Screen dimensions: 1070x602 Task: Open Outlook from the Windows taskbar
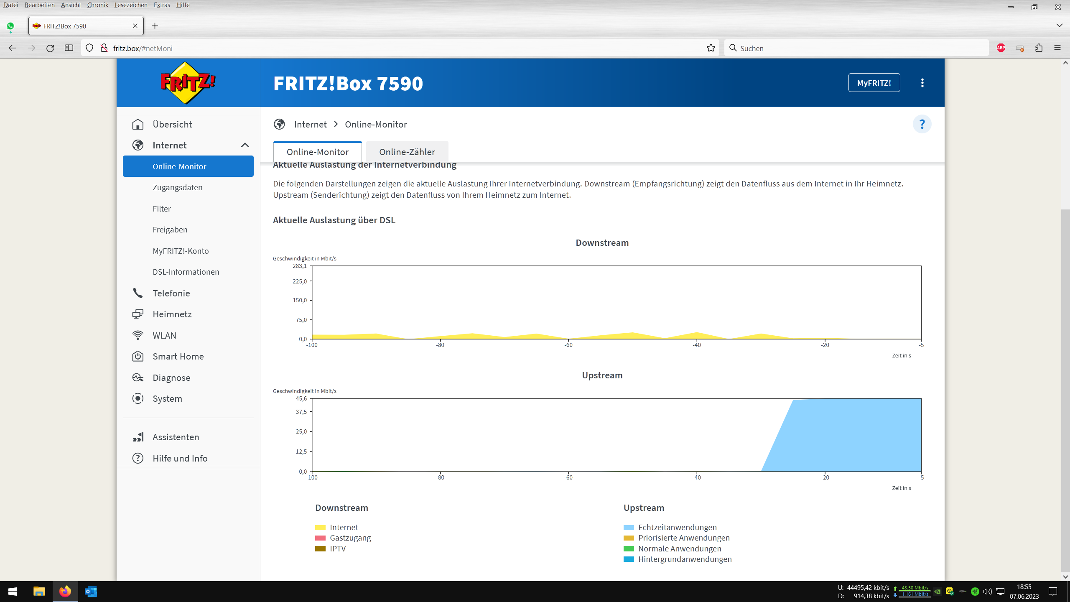tap(91, 592)
